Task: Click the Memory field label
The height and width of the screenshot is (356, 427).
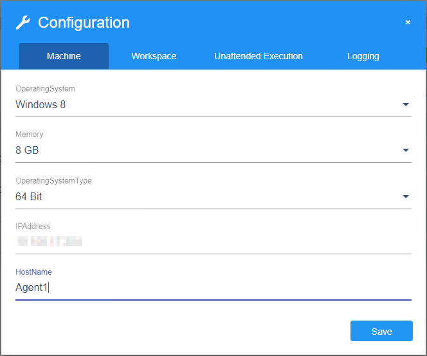Action: point(30,135)
